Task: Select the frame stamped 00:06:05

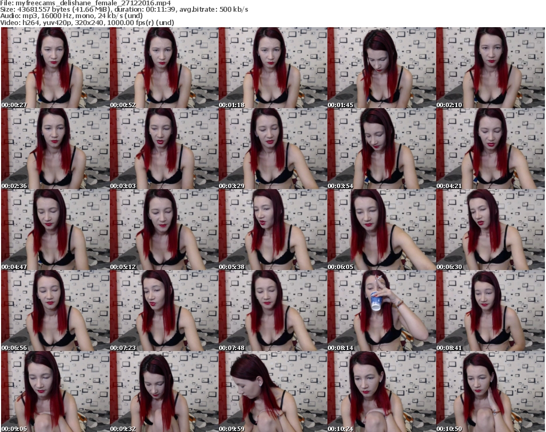Action: [381, 230]
